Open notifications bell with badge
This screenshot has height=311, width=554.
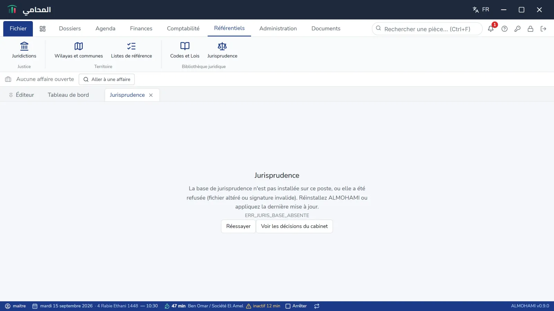pyautogui.click(x=491, y=29)
